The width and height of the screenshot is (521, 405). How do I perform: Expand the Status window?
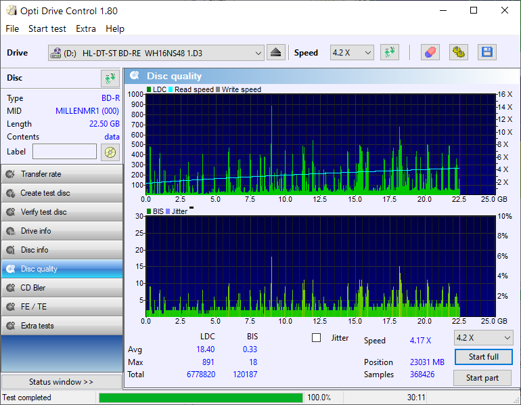click(x=61, y=382)
